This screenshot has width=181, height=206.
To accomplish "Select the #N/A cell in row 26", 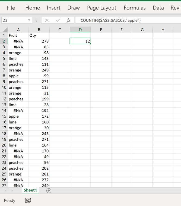I will tap(18, 180).
